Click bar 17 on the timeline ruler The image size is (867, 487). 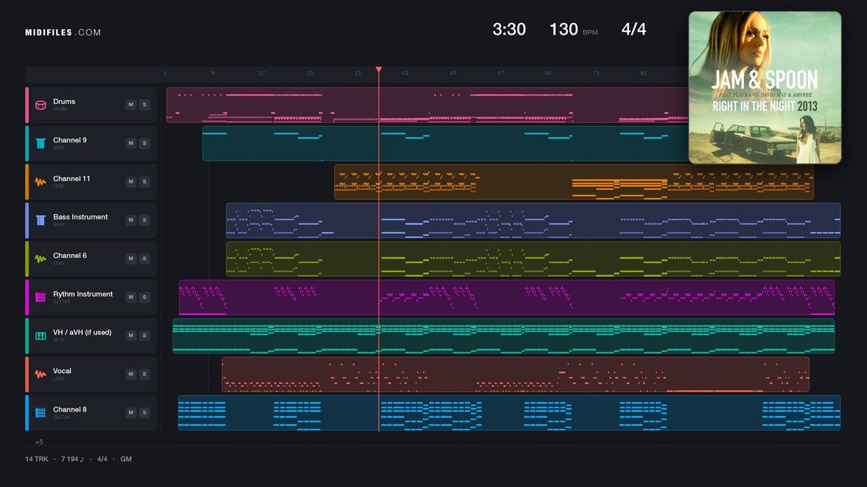(x=262, y=73)
